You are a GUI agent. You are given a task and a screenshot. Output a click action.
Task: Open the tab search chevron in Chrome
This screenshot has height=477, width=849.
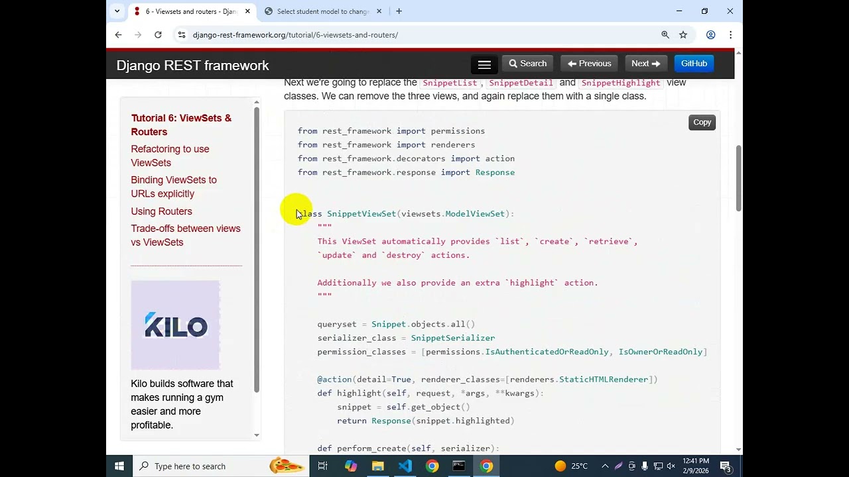pos(117,11)
